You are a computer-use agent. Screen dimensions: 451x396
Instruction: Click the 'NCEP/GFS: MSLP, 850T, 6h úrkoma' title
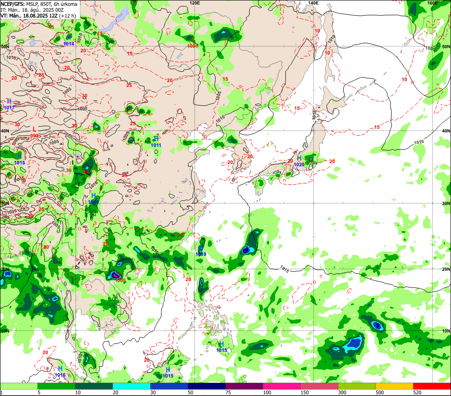(x=39, y=4)
